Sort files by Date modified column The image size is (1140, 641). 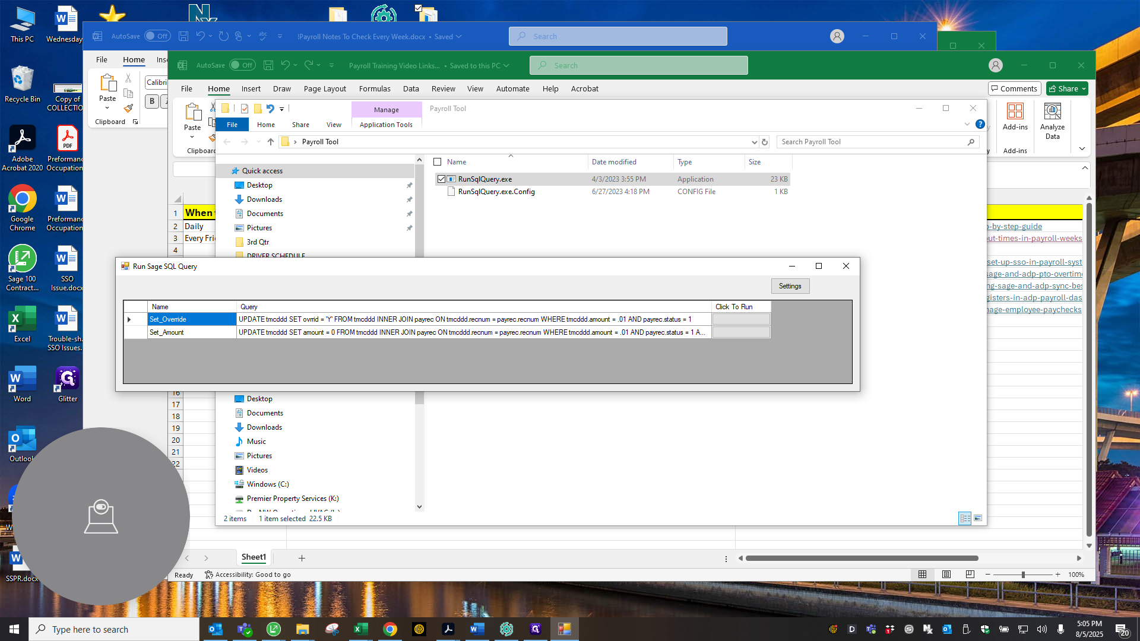[614, 162]
